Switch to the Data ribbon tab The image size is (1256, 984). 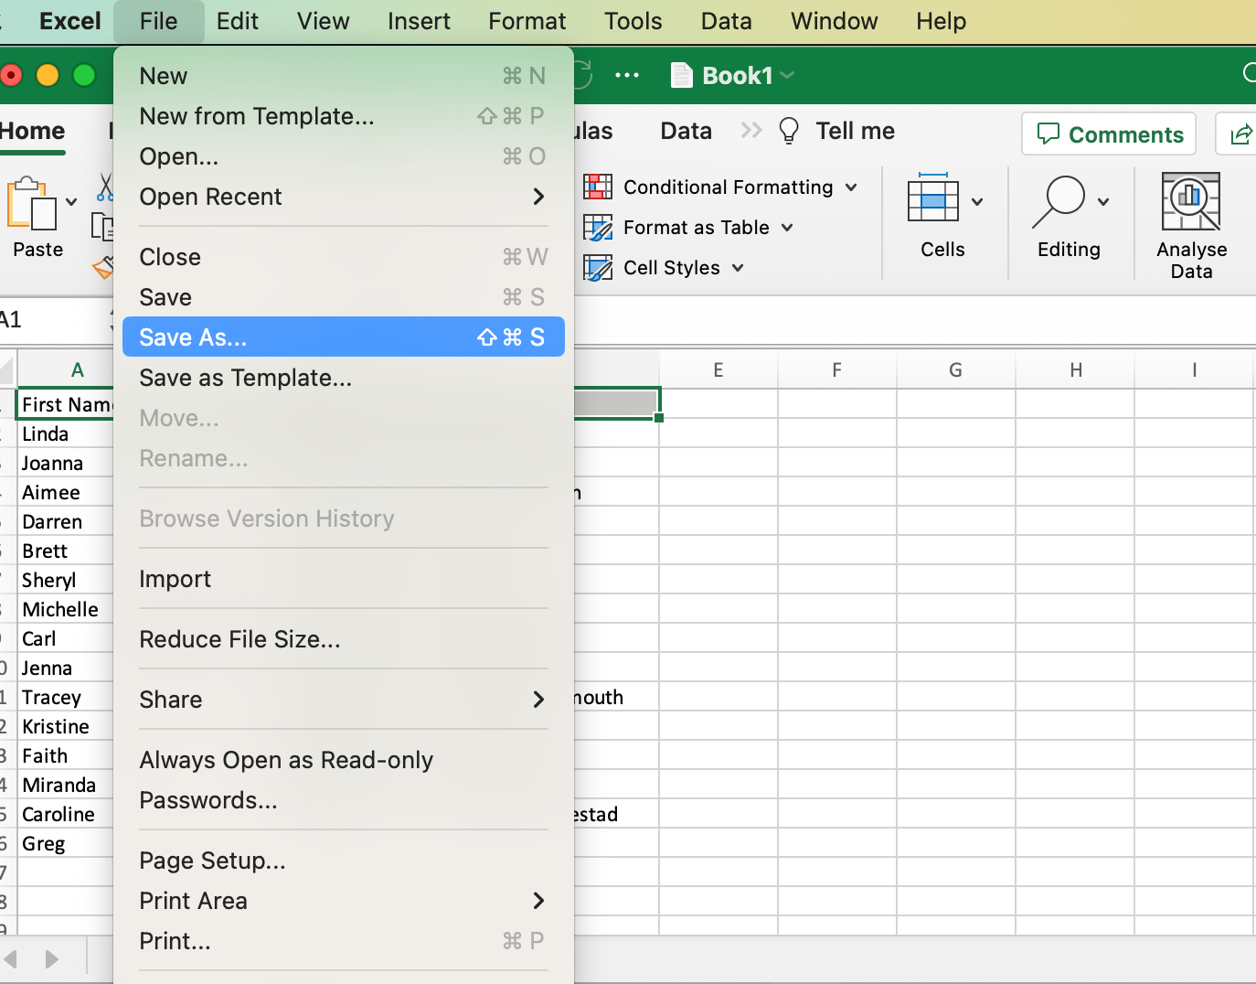pos(686,131)
